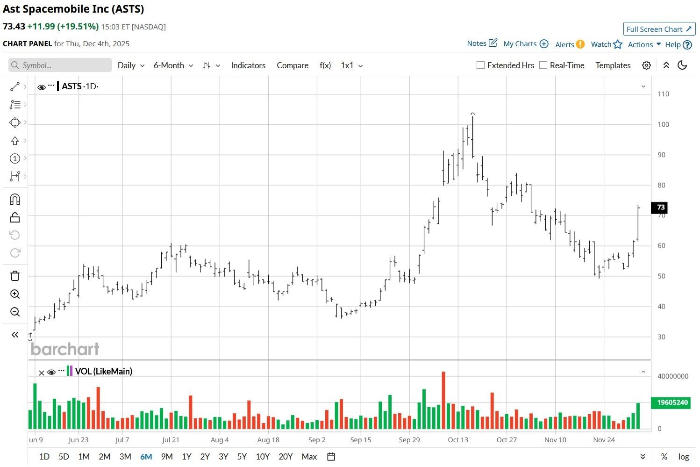The image size is (700, 467).
Task: Toggle the log scale button
Action: point(684,457)
